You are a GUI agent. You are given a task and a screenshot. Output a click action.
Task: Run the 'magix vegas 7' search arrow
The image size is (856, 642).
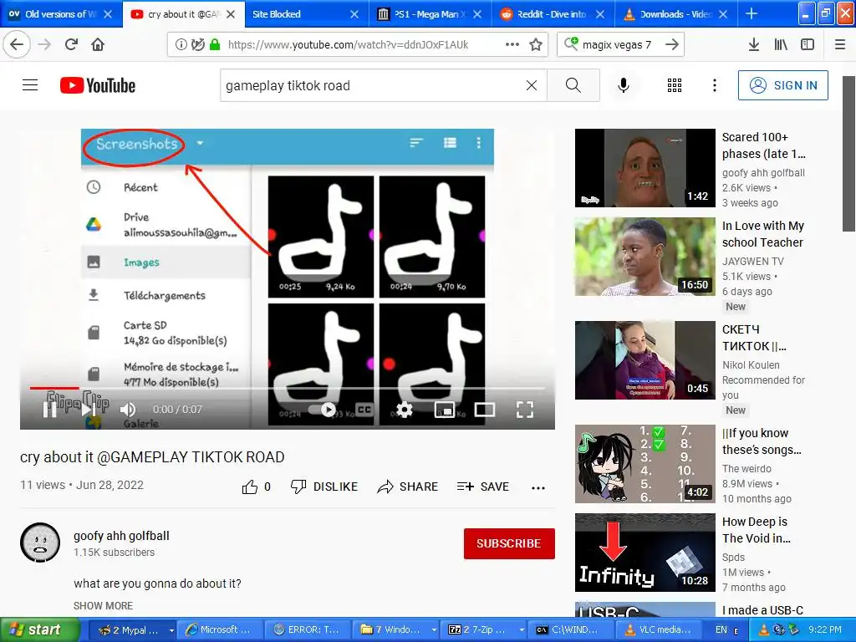(672, 45)
